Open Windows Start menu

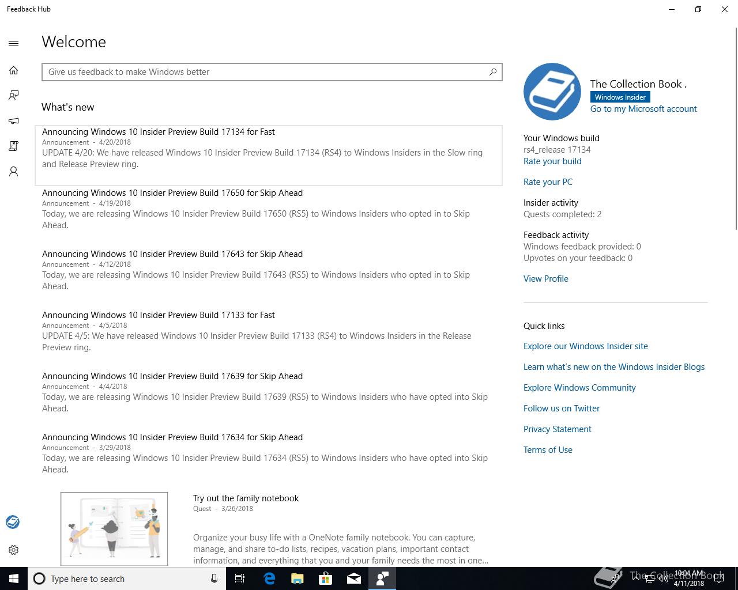pos(14,578)
